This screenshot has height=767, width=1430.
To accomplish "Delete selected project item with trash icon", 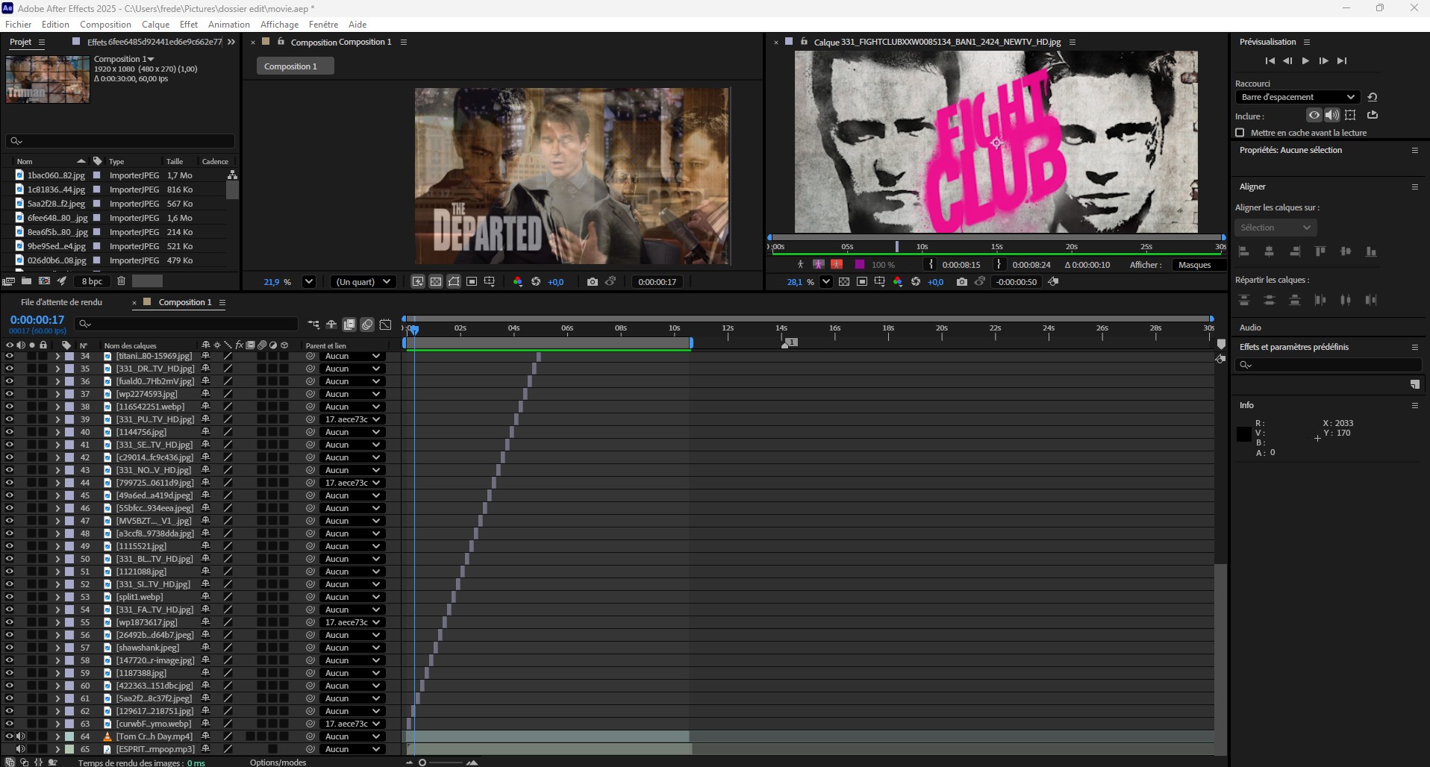I will (121, 281).
